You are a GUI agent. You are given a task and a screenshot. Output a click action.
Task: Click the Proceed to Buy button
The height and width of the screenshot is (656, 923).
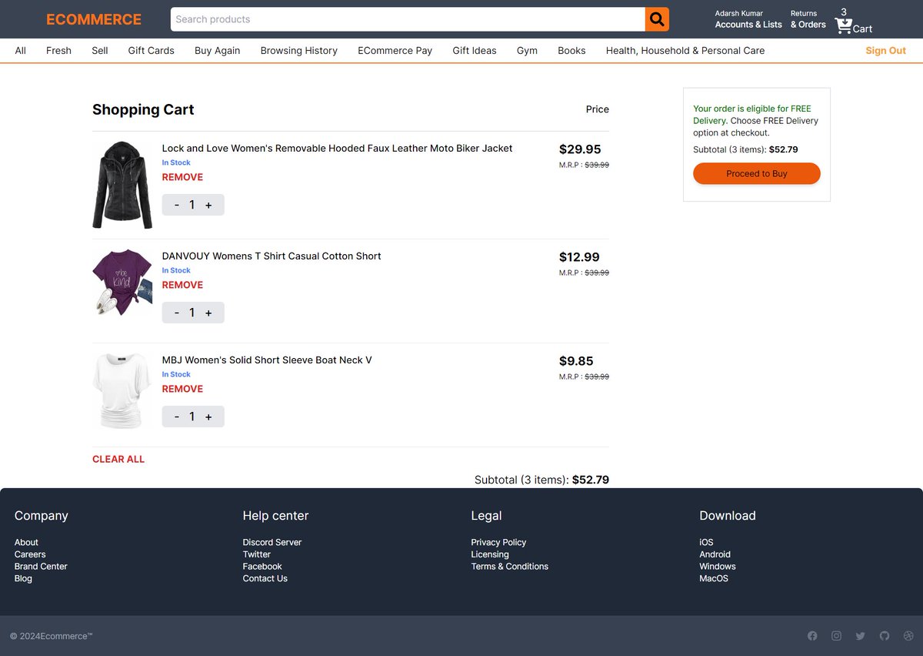click(756, 173)
